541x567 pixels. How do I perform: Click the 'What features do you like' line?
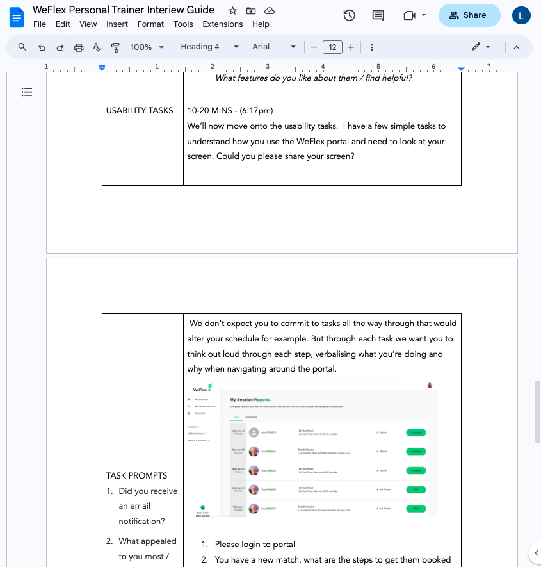(x=314, y=78)
